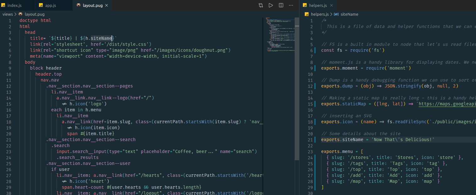Switch to the app.js tab
This screenshot has height=195, width=476.
click(51, 5)
